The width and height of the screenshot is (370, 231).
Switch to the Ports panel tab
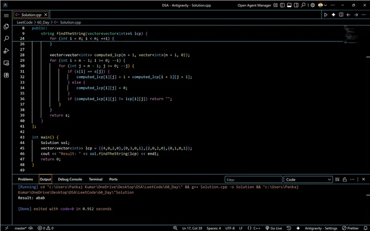(113, 179)
